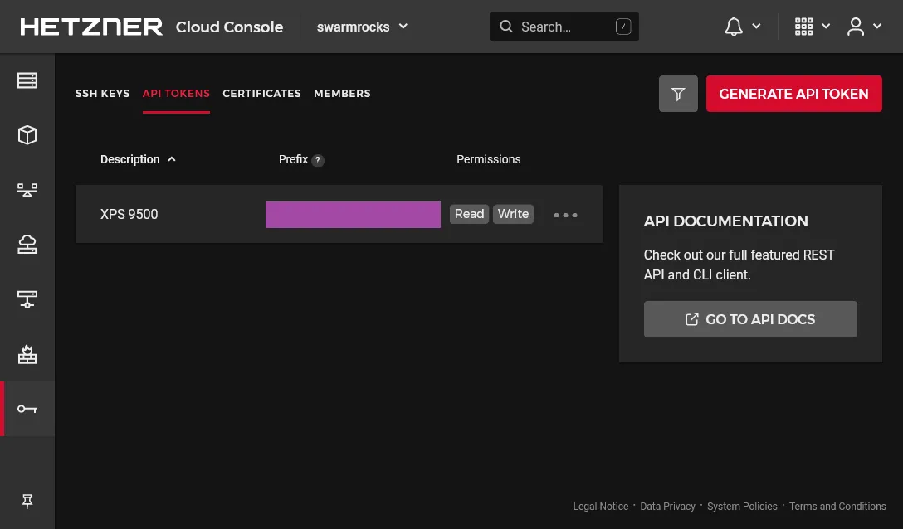Click the Search input field
Screen dimensions: 903x529
[564, 27]
